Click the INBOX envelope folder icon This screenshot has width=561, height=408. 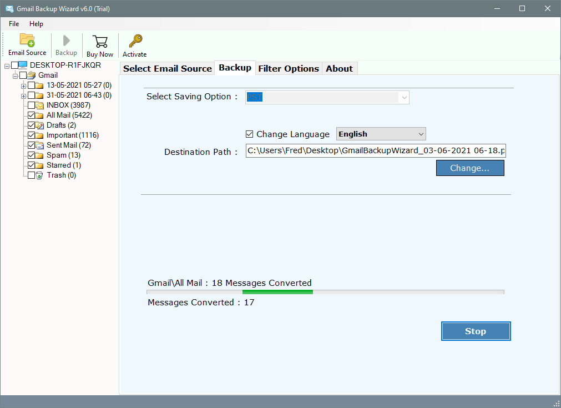(x=40, y=105)
